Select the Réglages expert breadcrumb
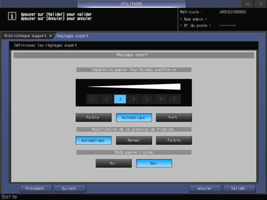The width and height of the screenshot is (267, 200). [72, 36]
